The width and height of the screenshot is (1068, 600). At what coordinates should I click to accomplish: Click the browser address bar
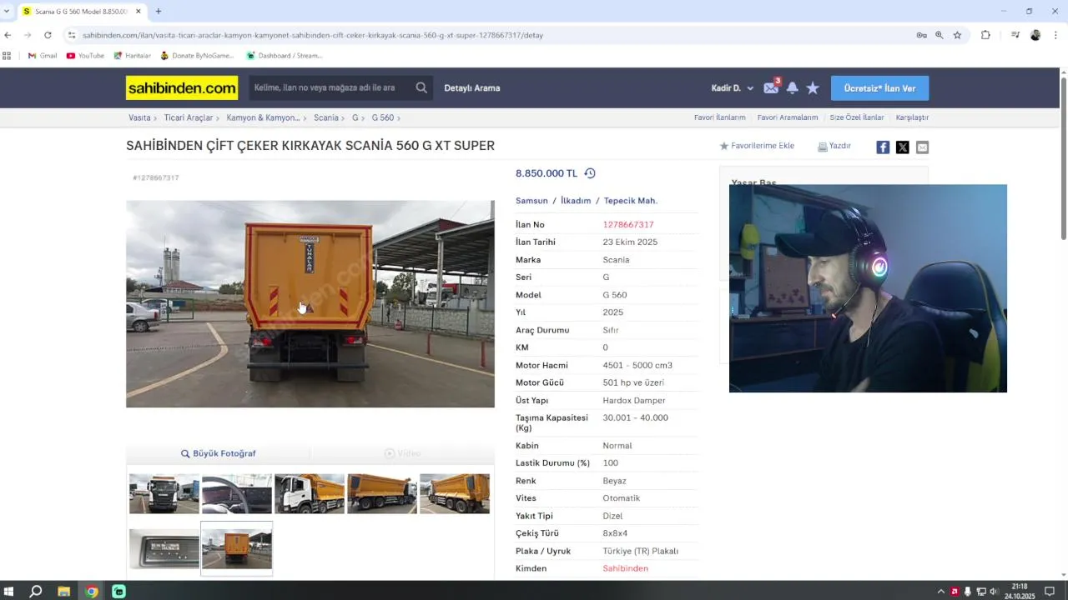(x=492, y=35)
